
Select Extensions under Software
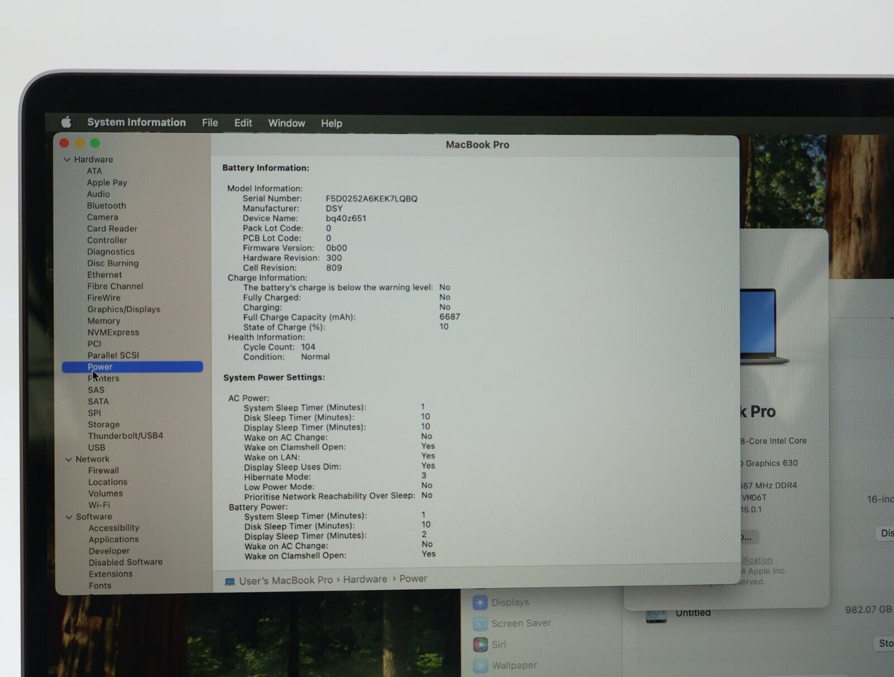tap(111, 574)
